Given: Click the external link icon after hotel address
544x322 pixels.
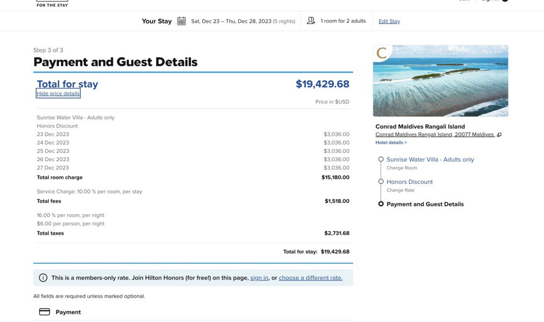Looking at the screenshot, I should [x=499, y=135].
